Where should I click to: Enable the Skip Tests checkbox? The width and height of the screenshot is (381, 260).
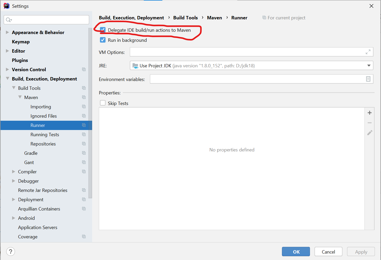[103, 103]
